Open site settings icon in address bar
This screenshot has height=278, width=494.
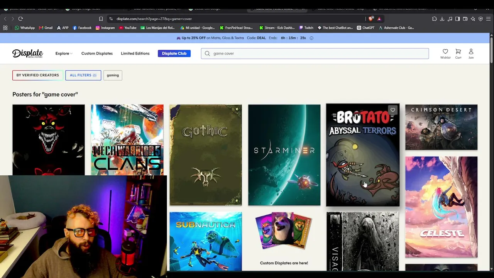pyautogui.click(x=111, y=19)
